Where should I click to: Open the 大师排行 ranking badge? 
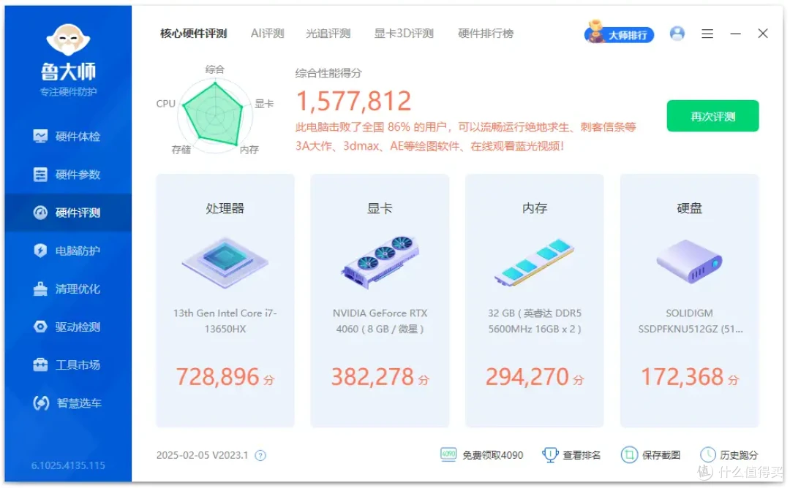click(620, 33)
